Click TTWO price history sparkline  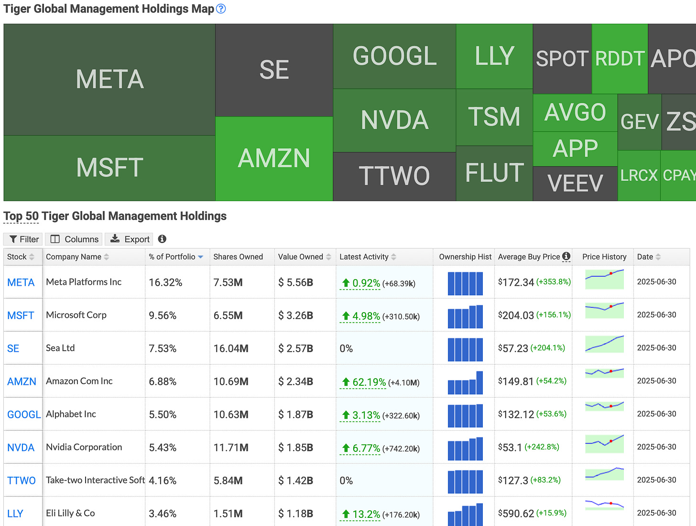pyautogui.click(x=604, y=473)
